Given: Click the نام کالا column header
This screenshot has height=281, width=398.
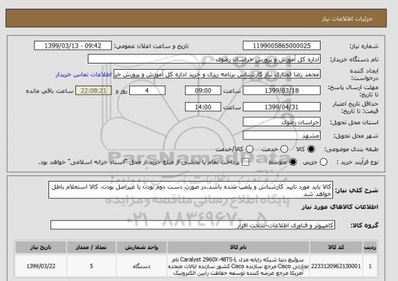Looking at the screenshot, I should pyautogui.click(x=238, y=247).
